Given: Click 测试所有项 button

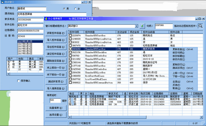Looking at the screenshot, I should click(56, 82).
